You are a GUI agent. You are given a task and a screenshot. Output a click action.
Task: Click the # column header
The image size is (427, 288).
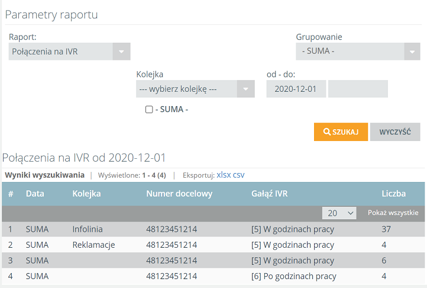point(11,194)
